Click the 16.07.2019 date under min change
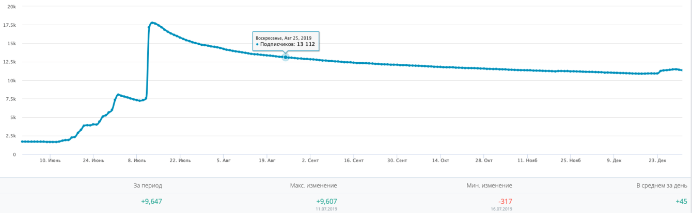 (500, 209)
